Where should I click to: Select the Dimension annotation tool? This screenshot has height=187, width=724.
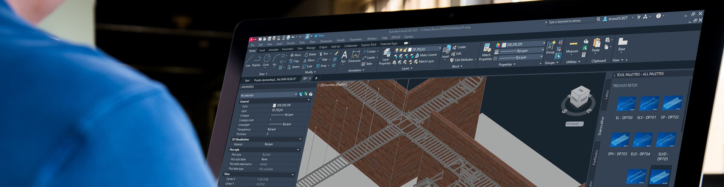[x=354, y=57]
